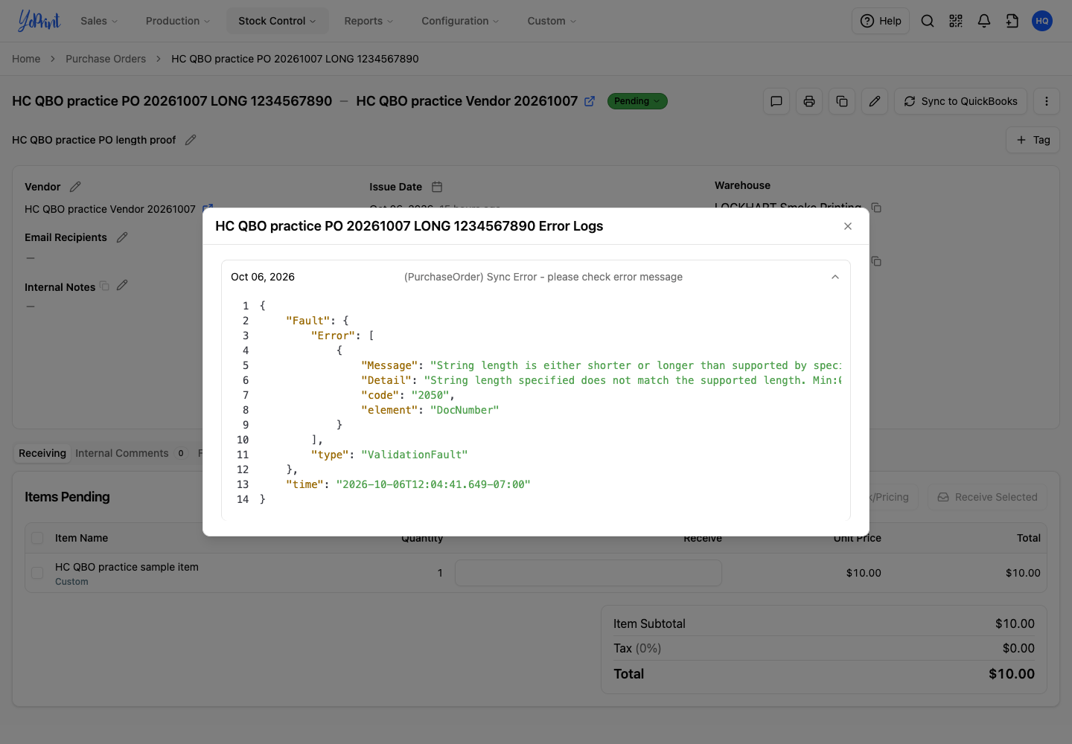The width and height of the screenshot is (1072, 744).
Task: Click Sync to QuickBooks button
Action: coord(960,101)
